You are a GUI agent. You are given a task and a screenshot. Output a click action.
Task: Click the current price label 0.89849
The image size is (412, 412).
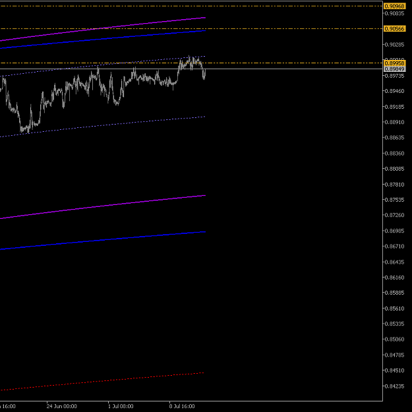(x=394, y=69)
